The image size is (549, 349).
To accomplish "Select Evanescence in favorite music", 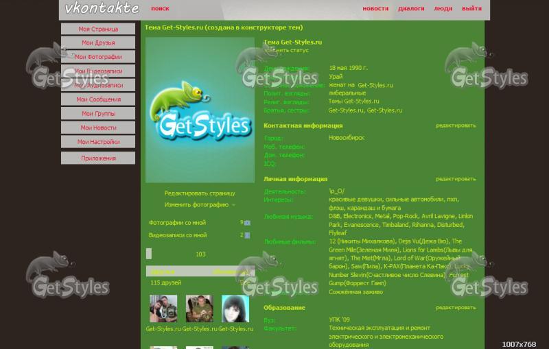I will click(x=361, y=225).
